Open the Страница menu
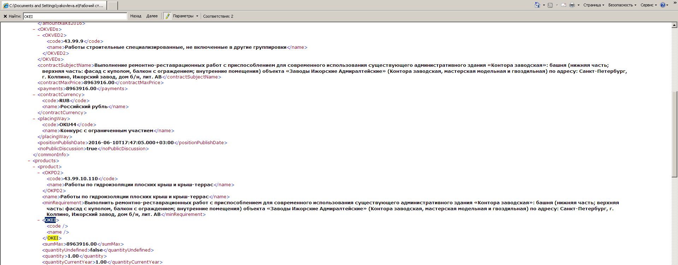Image resolution: width=678 pixels, height=265 pixels. (594, 5)
